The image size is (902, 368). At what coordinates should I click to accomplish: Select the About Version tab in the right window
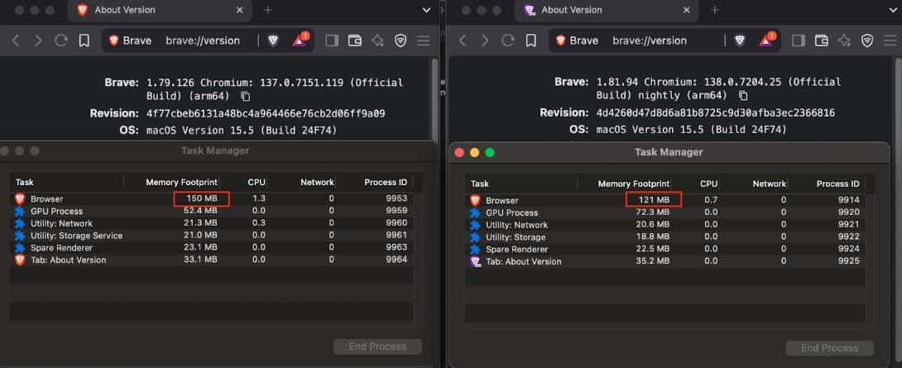pyautogui.click(x=607, y=11)
